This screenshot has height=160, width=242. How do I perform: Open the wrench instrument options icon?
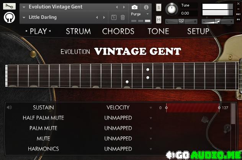(x=9, y=7)
